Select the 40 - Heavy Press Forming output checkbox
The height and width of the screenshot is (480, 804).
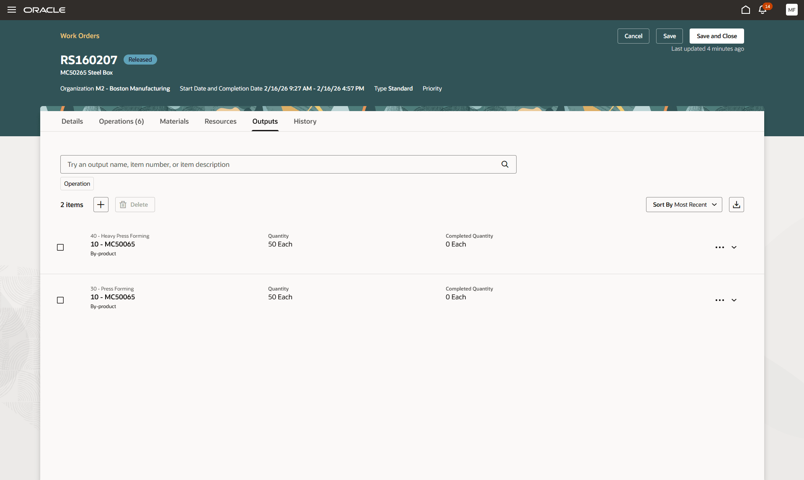pyautogui.click(x=60, y=247)
